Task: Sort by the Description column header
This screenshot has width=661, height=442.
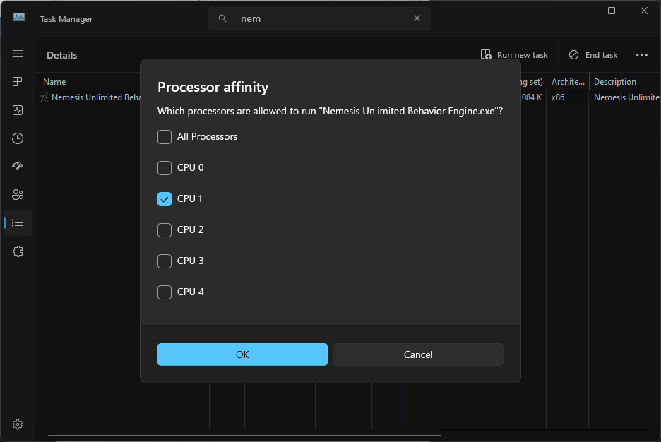Action: (x=615, y=82)
